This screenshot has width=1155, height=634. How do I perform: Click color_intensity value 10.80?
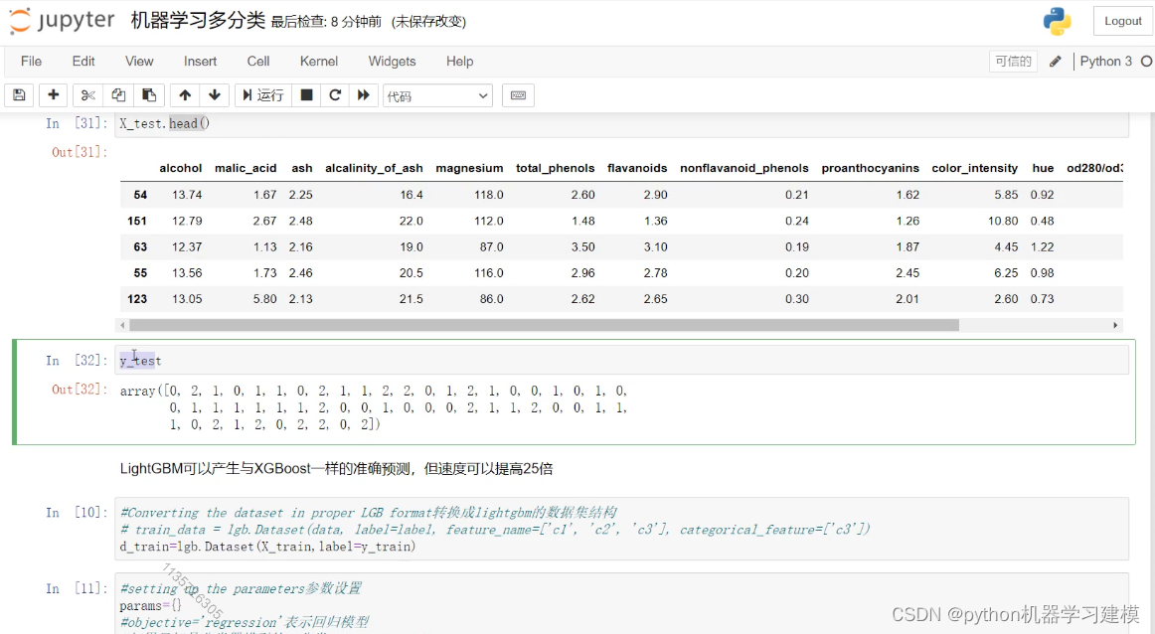pyautogui.click(x=1003, y=221)
